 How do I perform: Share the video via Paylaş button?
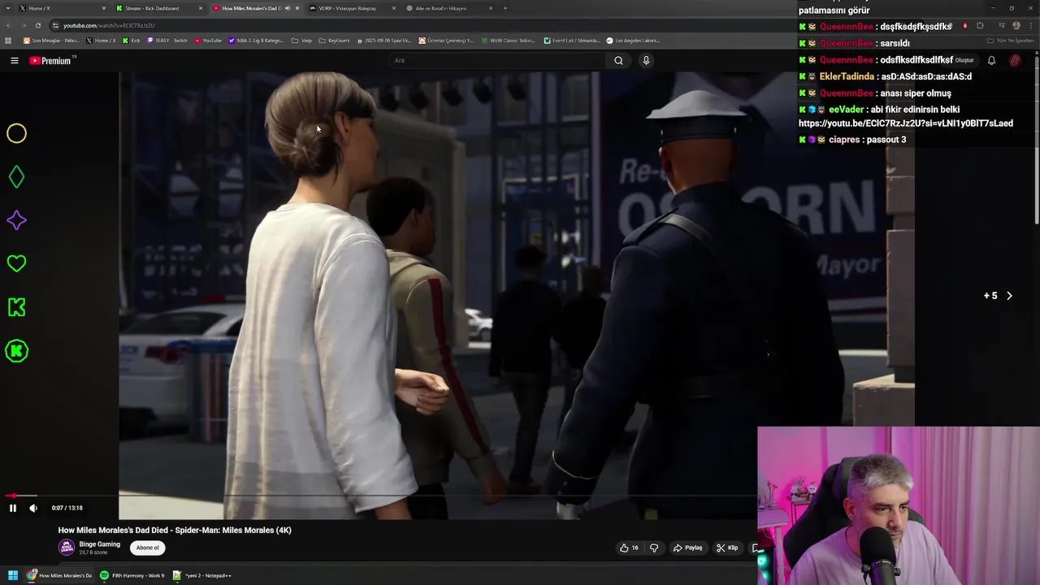click(687, 548)
